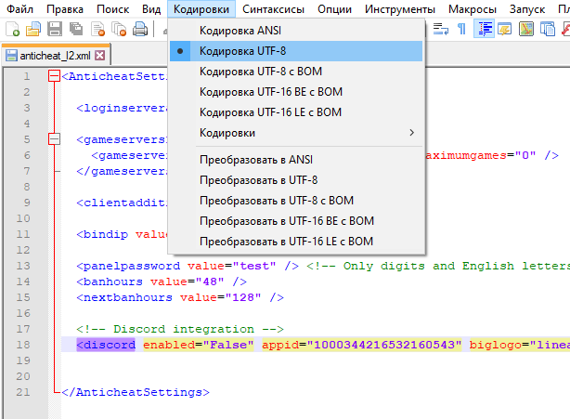570x419 pixels.
Task: Choose Преобразовать в UTF-16 BE с BOM
Action: click(296, 221)
